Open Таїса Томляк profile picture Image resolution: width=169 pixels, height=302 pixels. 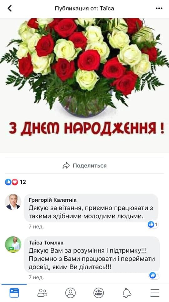point(13,244)
